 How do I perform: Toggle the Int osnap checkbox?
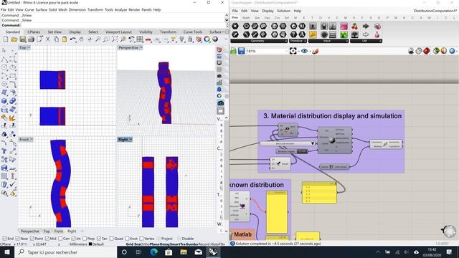click(73, 239)
